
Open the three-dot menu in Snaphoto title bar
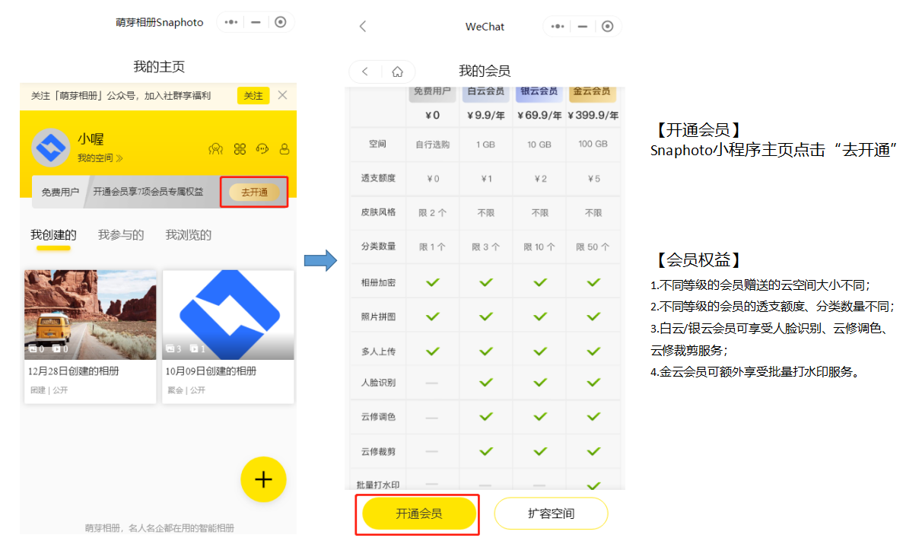coord(232,22)
